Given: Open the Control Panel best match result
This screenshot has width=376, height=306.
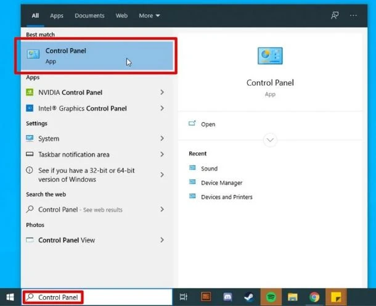Looking at the screenshot, I should pos(97,56).
